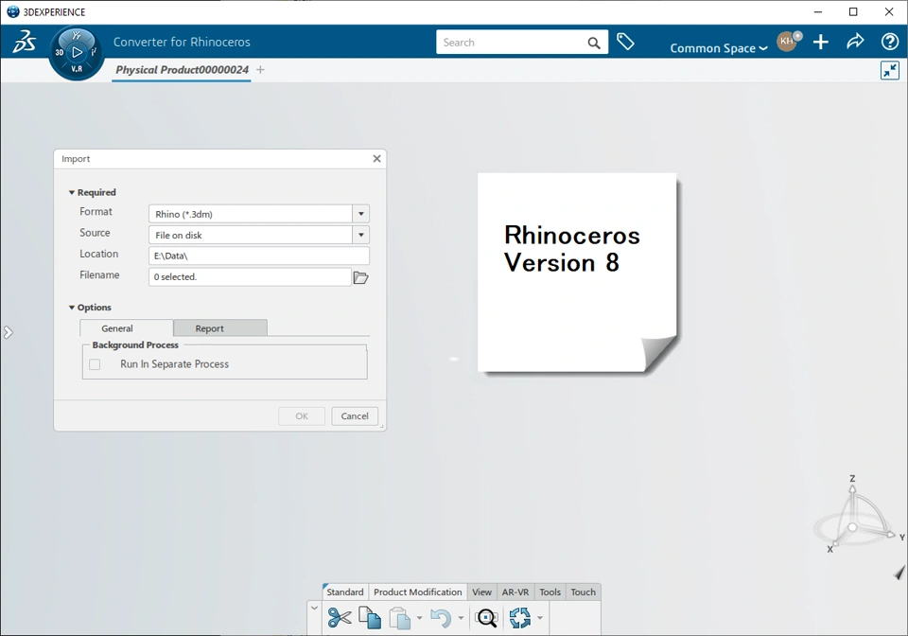The width and height of the screenshot is (908, 636).
Task: Open the compass play button
Action: (x=77, y=52)
